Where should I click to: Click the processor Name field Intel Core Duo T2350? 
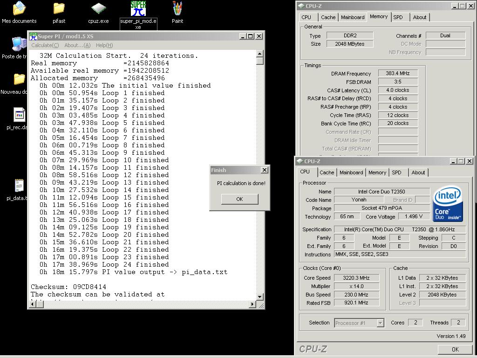382,192
